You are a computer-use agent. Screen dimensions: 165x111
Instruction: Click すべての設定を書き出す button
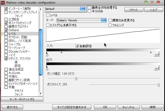[72, 107]
